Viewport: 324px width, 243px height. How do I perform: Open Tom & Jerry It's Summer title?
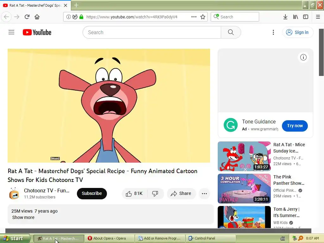coord(286,212)
